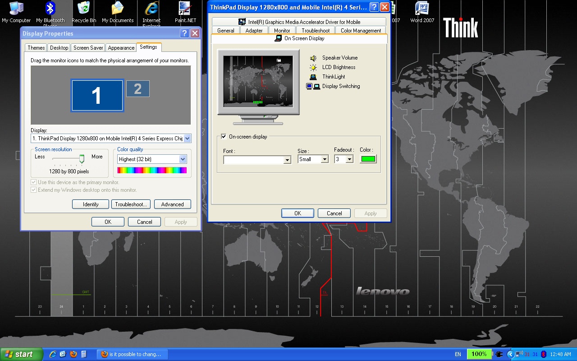Open the Monitor tab
This screenshot has height=361, width=577.
point(282,31)
